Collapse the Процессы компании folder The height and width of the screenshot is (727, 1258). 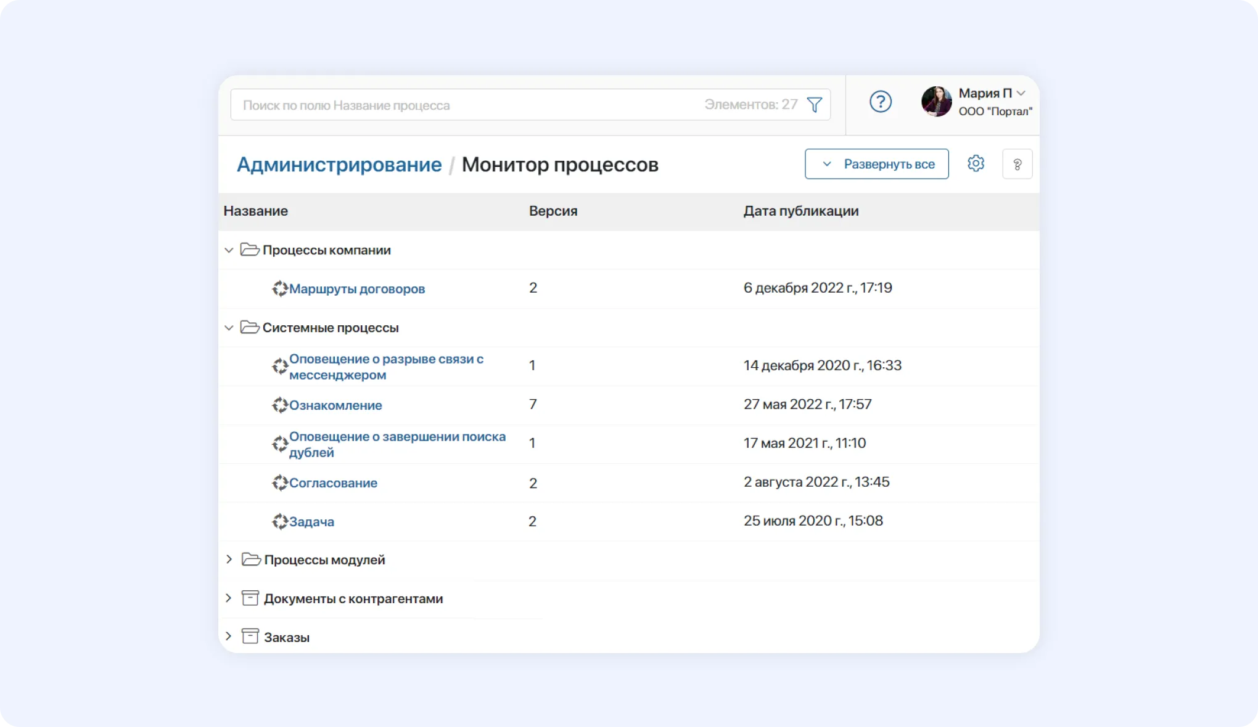(x=229, y=250)
